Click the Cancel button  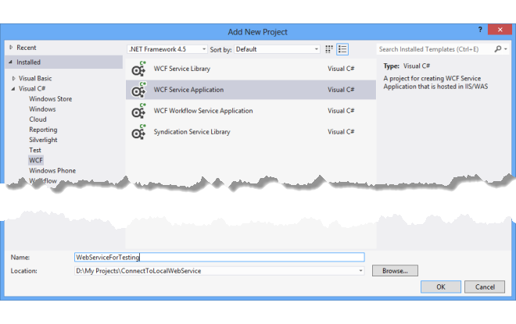click(485, 287)
